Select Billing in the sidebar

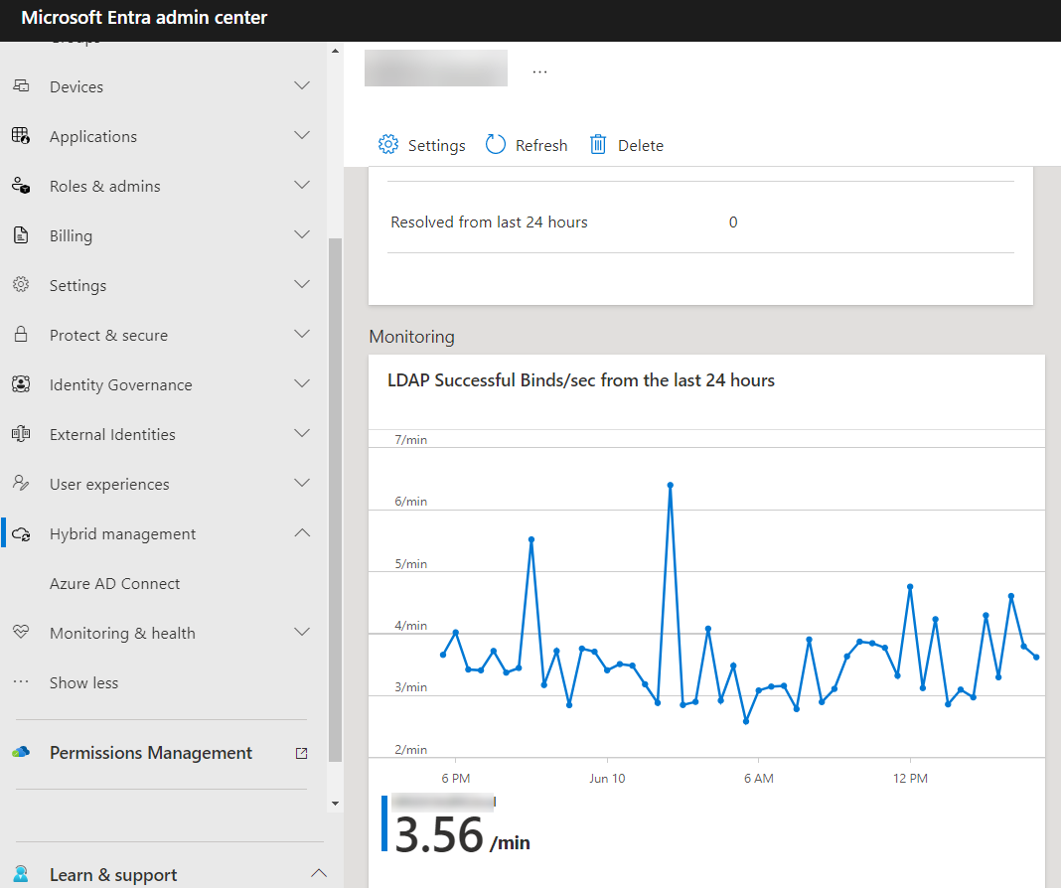pos(72,236)
